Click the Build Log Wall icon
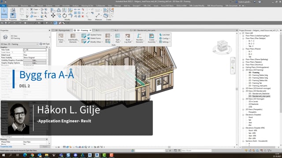Screen dimensions: 282x158 pos(128,38)
